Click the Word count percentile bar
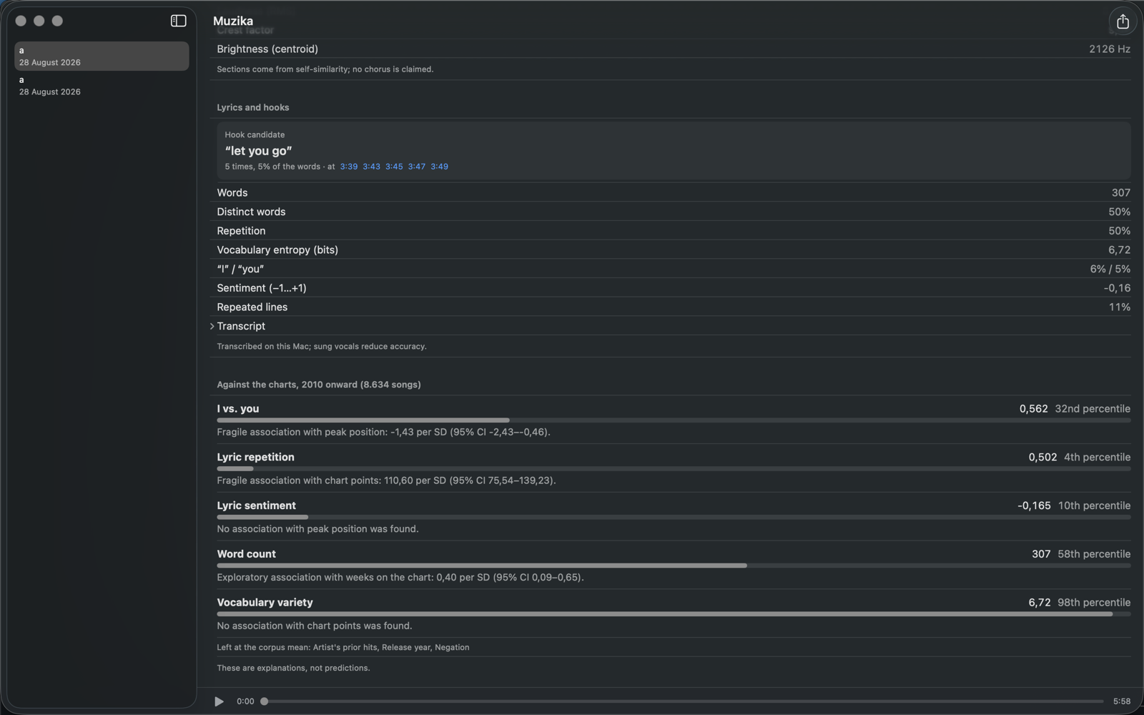Image resolution: width=1144 pixels, height=715 pixels. point(674,566)
